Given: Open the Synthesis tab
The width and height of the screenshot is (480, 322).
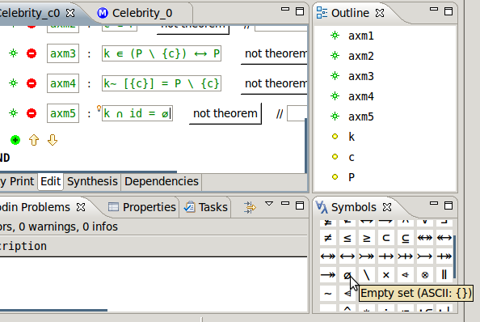Looking at the screenshot, I should [x=92, y=181].
